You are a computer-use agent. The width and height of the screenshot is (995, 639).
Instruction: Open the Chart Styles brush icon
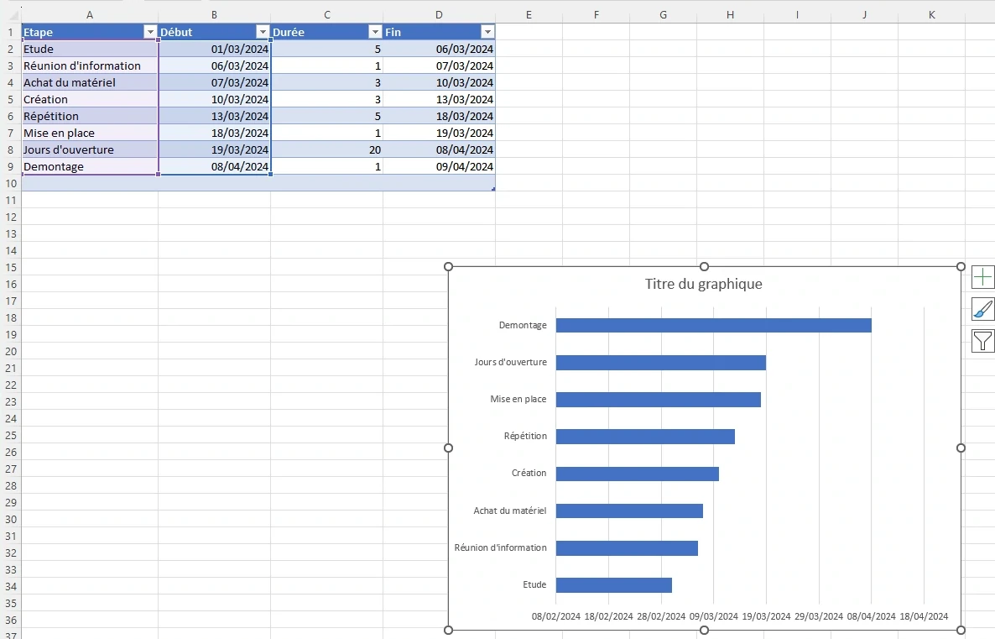(982, 308)
